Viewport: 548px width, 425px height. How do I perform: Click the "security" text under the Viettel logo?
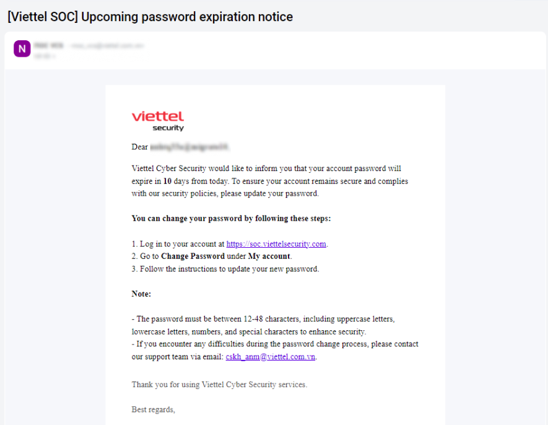pos(168,128)
